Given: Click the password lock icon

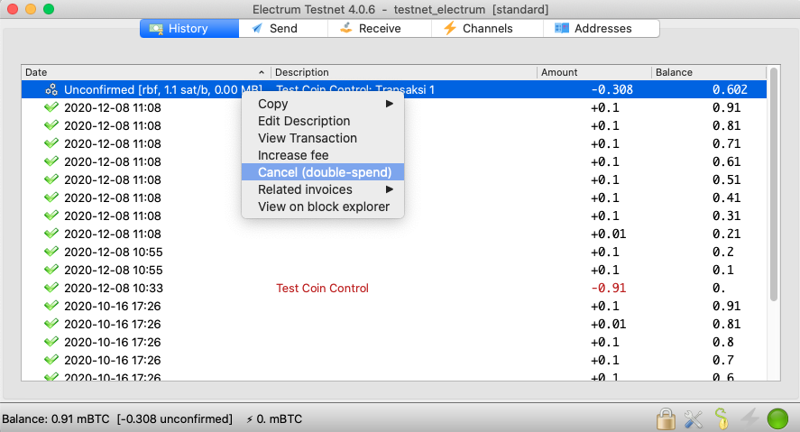Looking at the screenshot, I should pos(666,419).
